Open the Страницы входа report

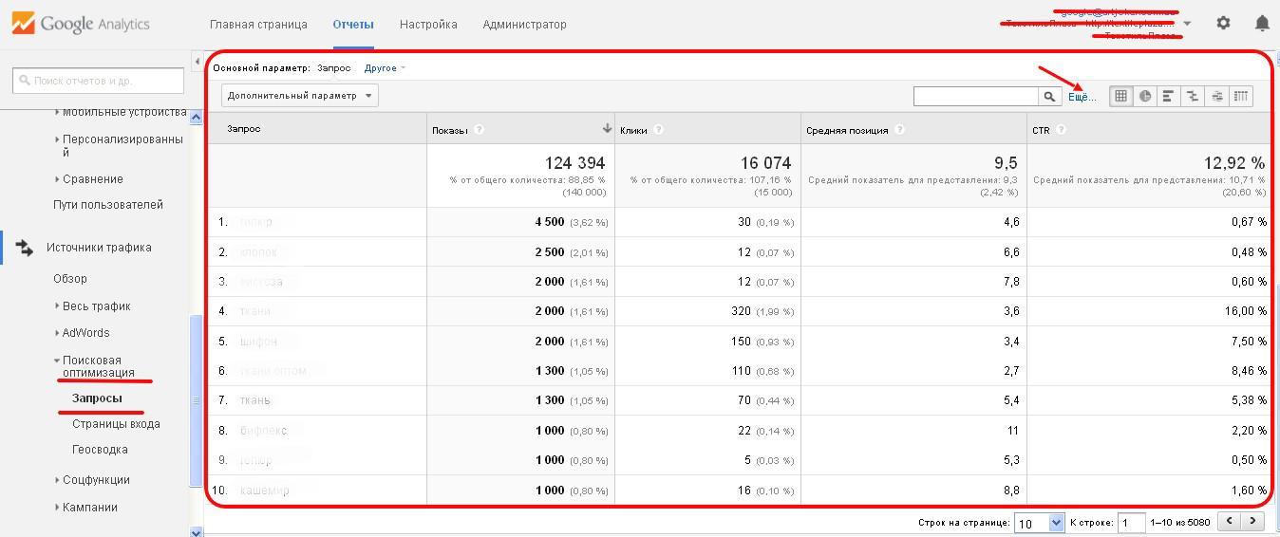click(x=116, y=424)
